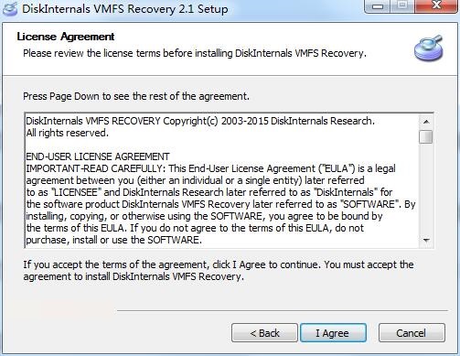
Task: Minimize the setup window
Action: pos(378,6)
